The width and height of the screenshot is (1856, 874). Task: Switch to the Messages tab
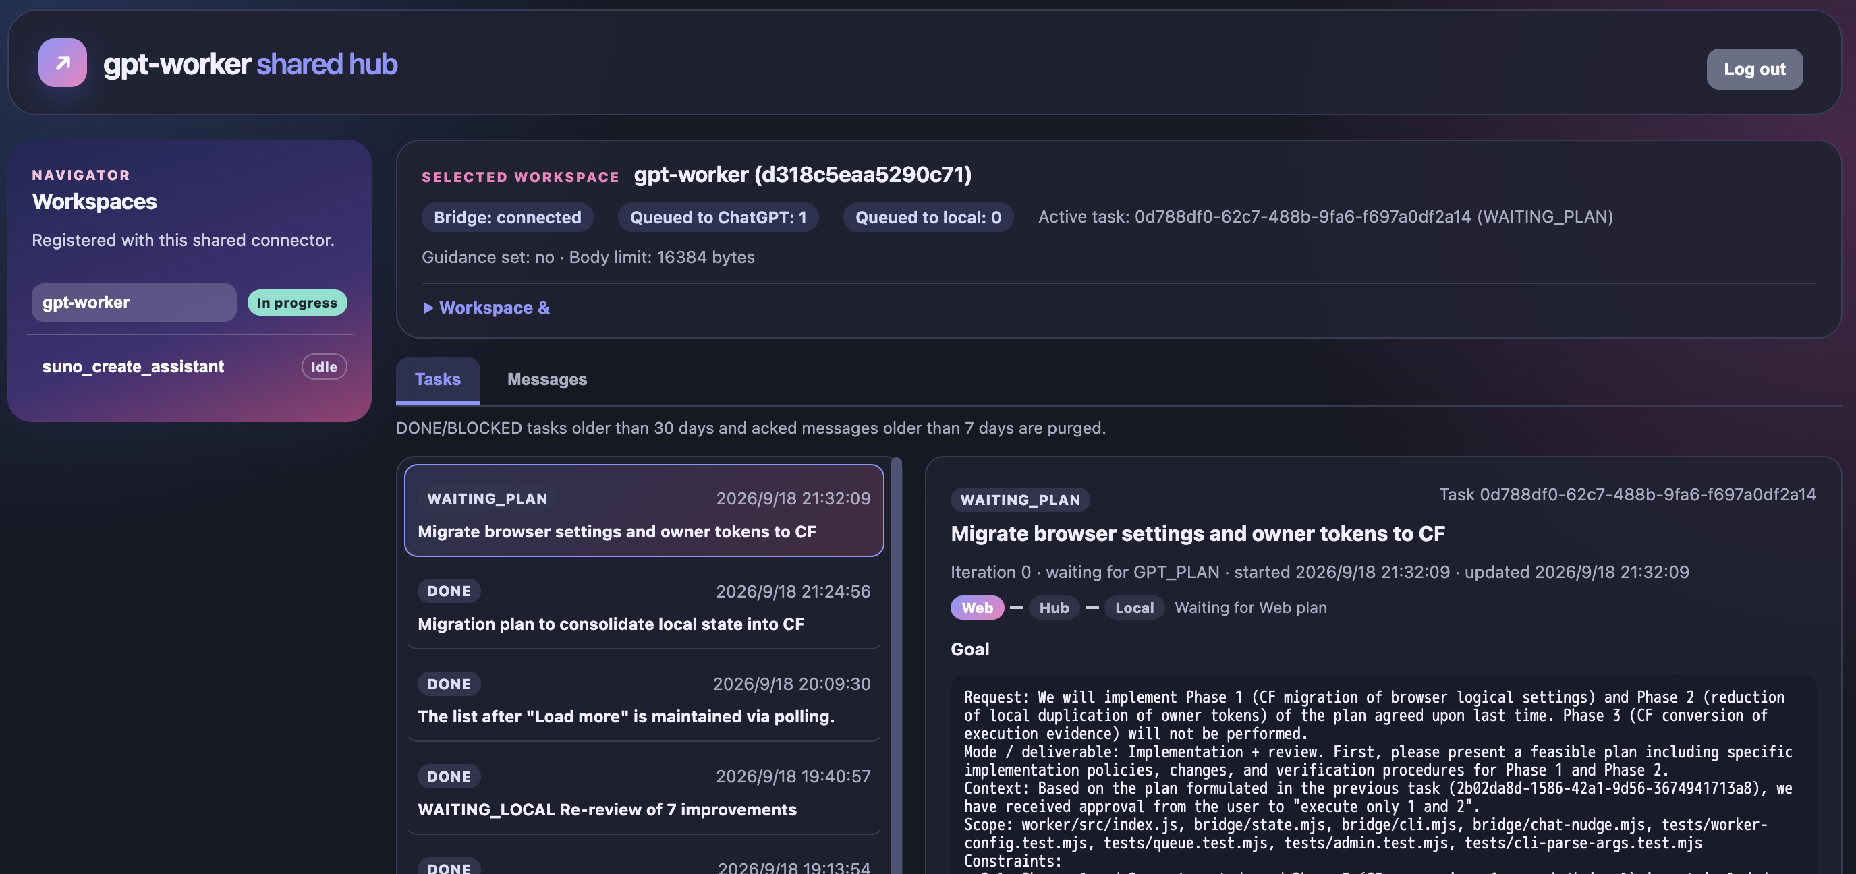[547, 380]
